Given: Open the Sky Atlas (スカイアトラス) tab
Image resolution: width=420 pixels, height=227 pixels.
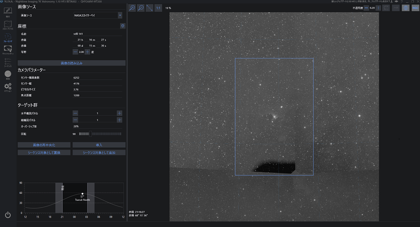Looking at the screenshot, I should pos(8,25).
